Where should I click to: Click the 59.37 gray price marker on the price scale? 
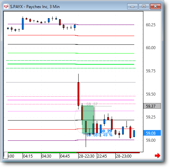(152, 106)
